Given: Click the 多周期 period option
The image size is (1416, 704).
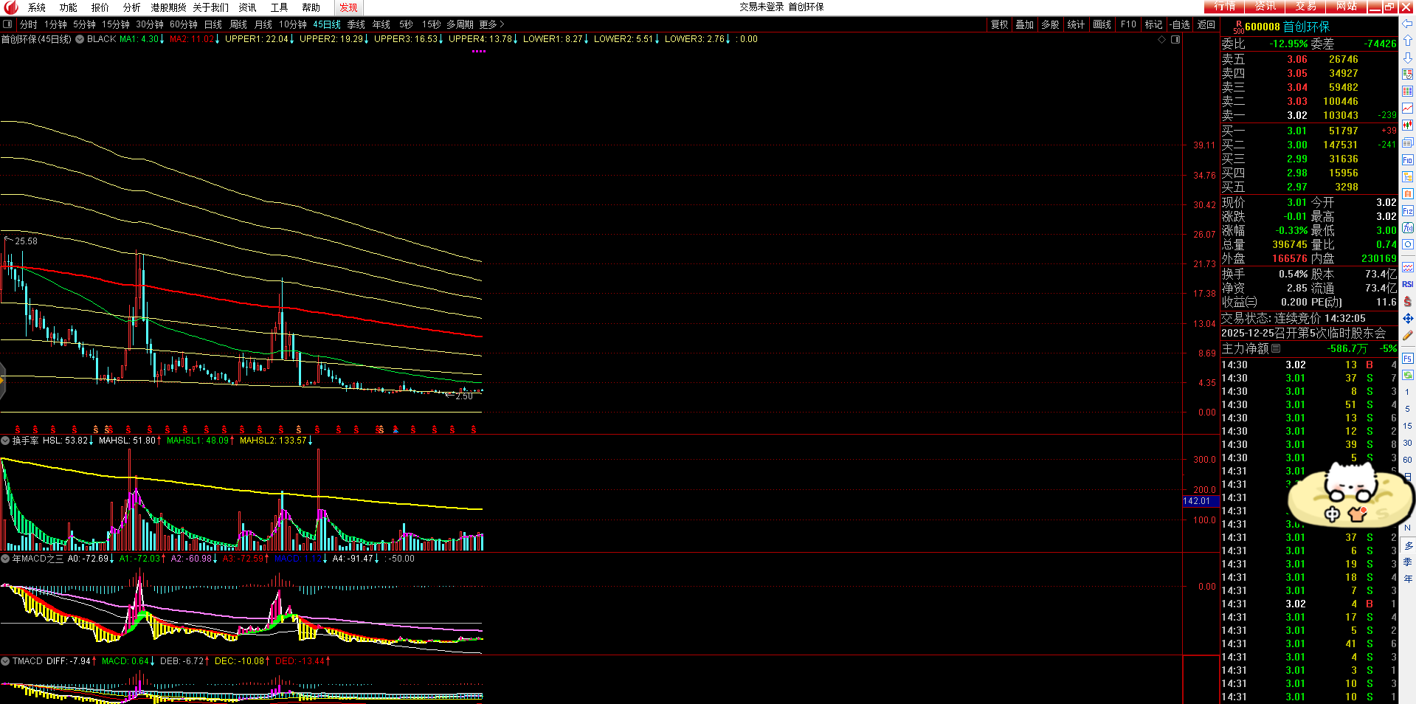Looking at the screenshot, I should (x=460, y=24).
